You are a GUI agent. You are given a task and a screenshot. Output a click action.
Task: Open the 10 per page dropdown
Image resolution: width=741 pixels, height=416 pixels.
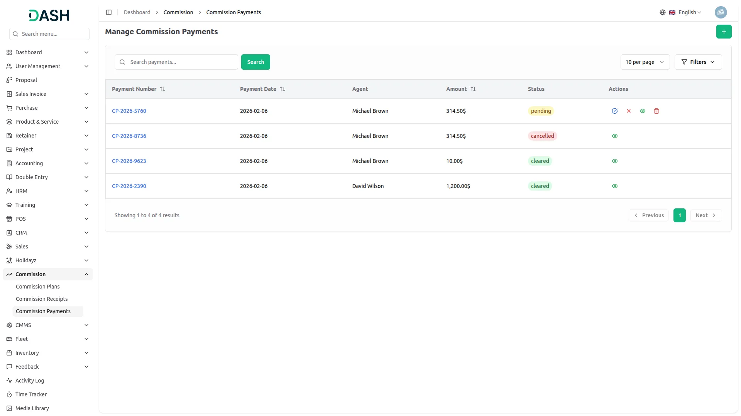(645, 62)
